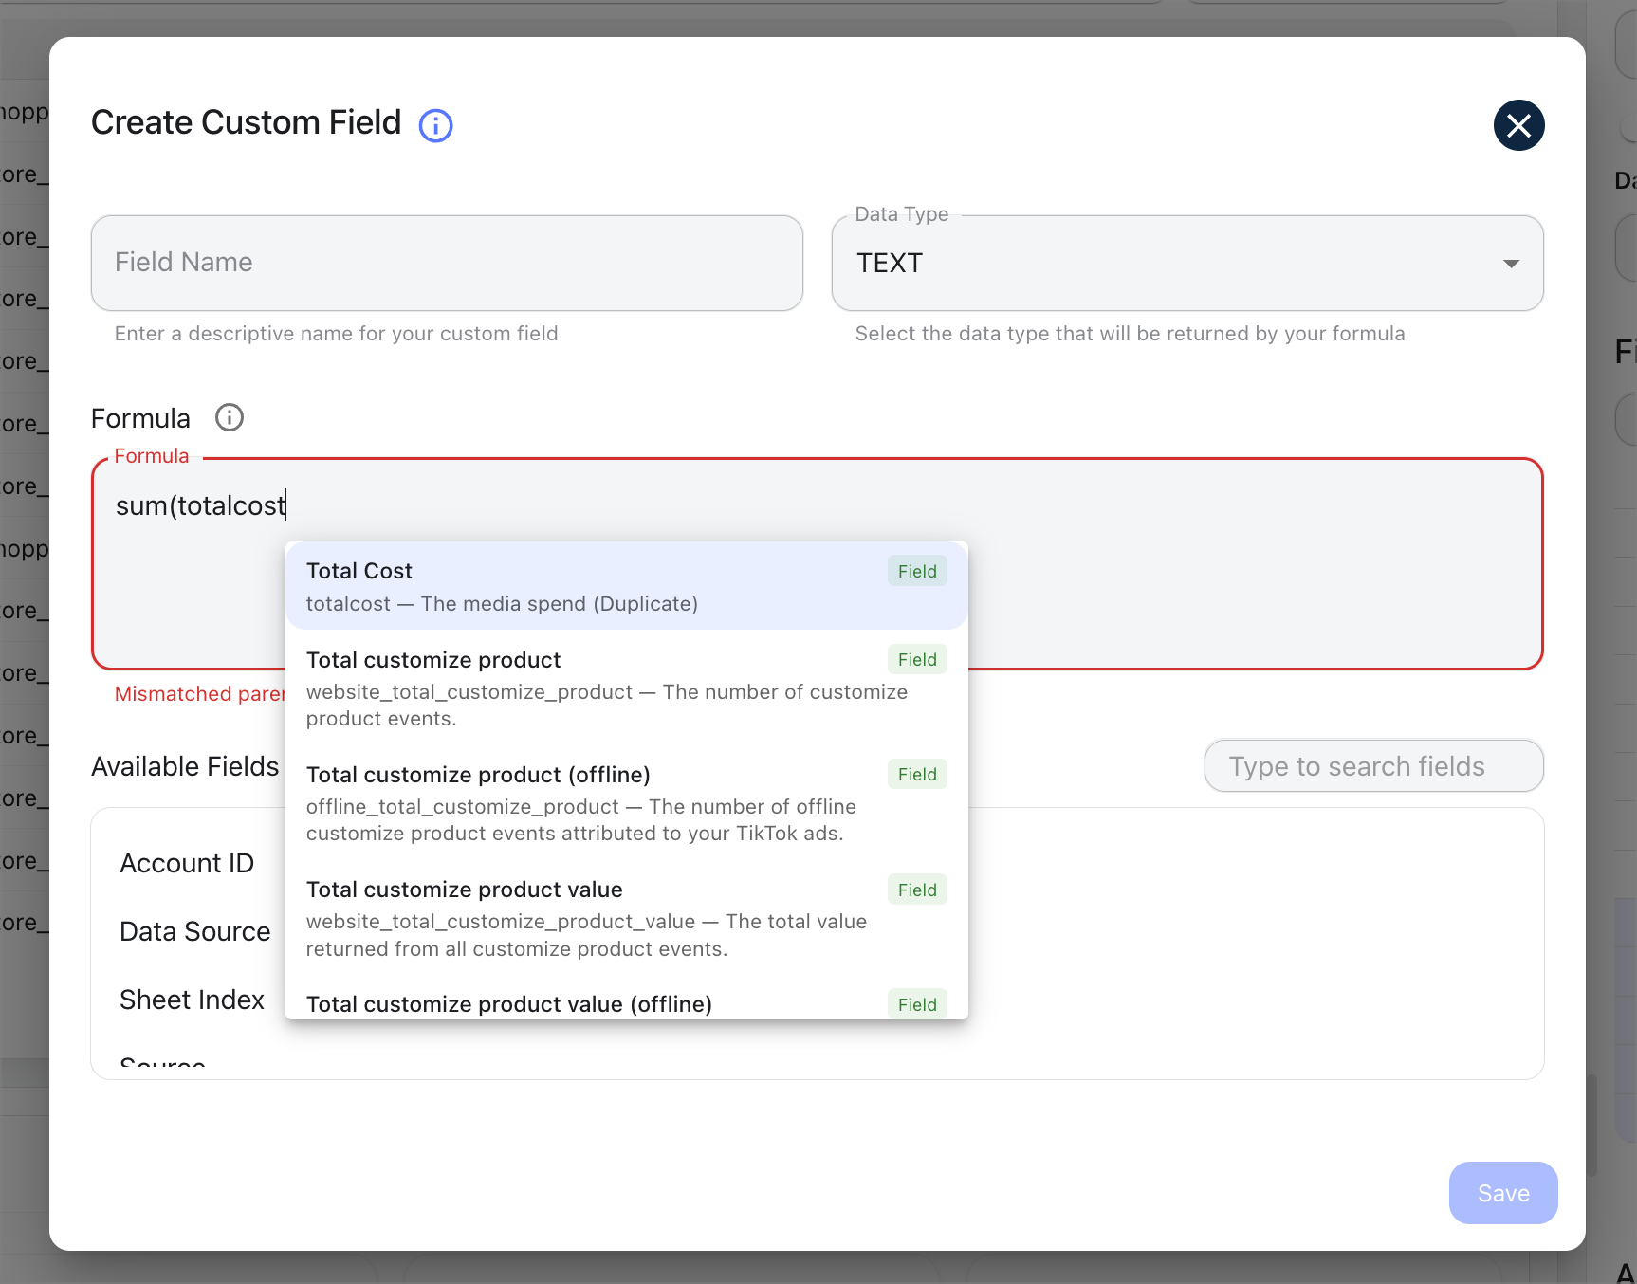Click the Save button
This screenshot has height=1284, width=1637.
click(1502, 1192)
